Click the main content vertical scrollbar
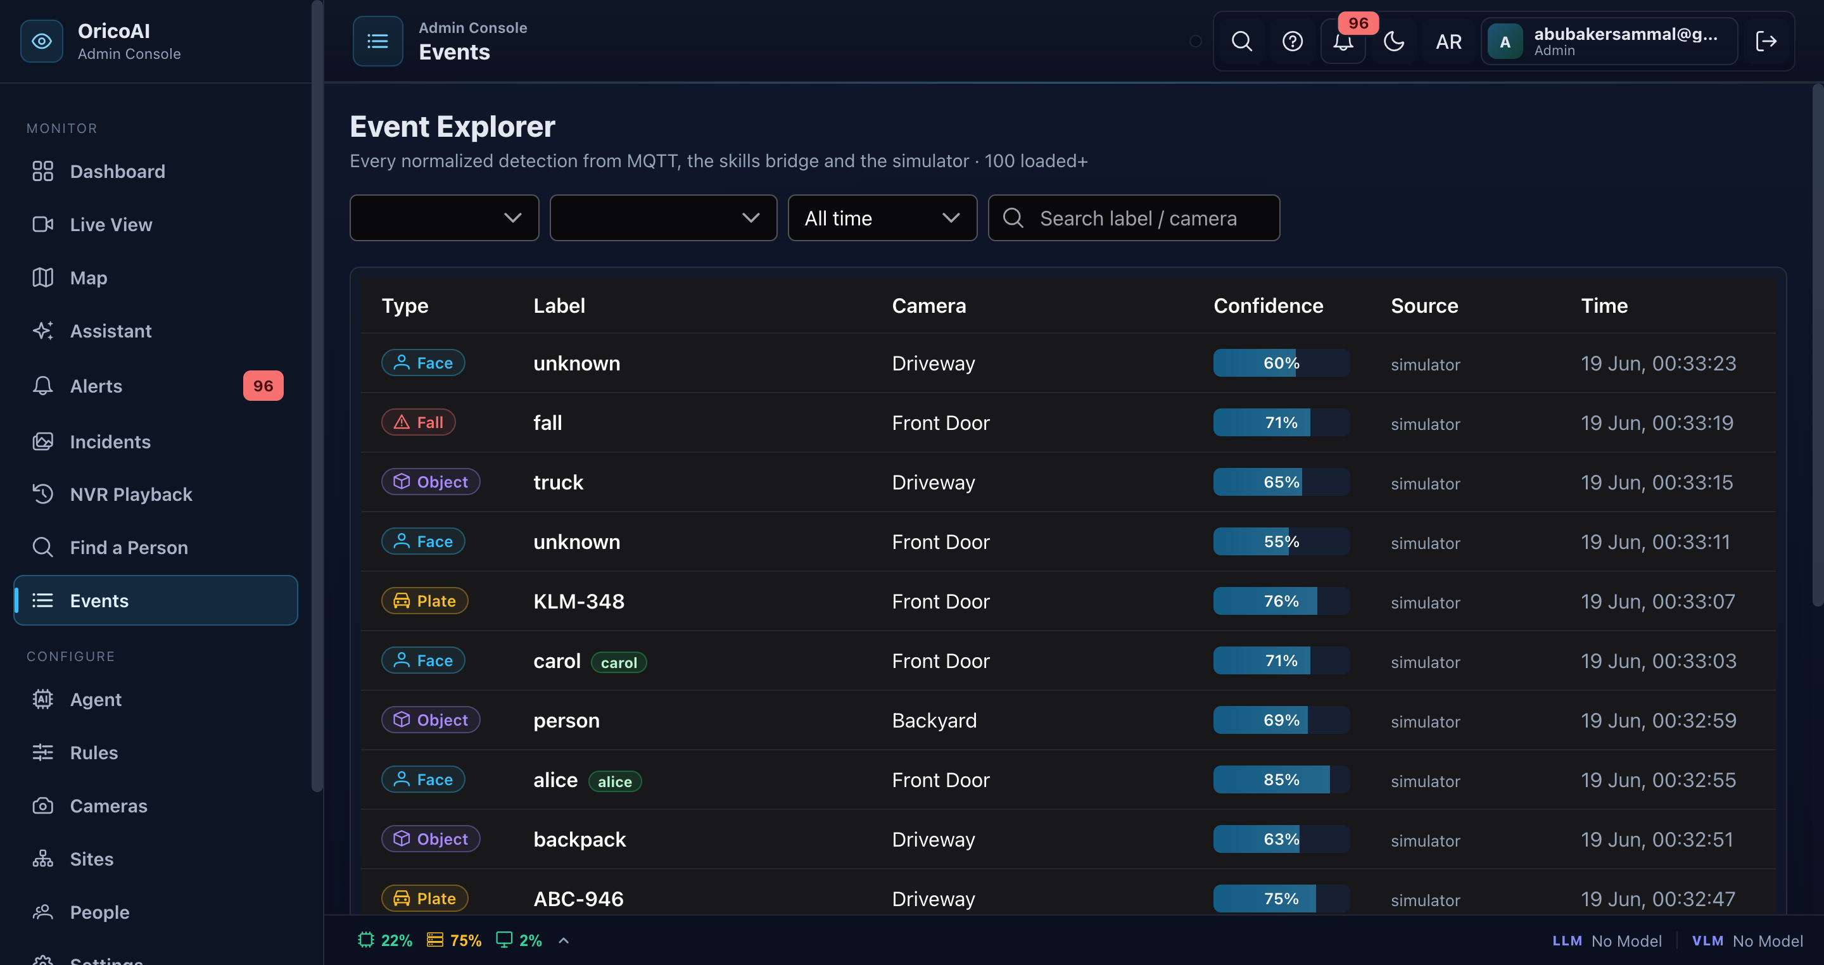 [1817, 346]
